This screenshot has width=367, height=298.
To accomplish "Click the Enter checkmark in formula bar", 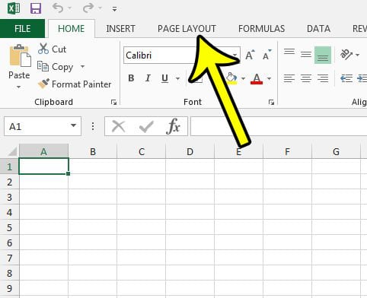I will point(146,127).
